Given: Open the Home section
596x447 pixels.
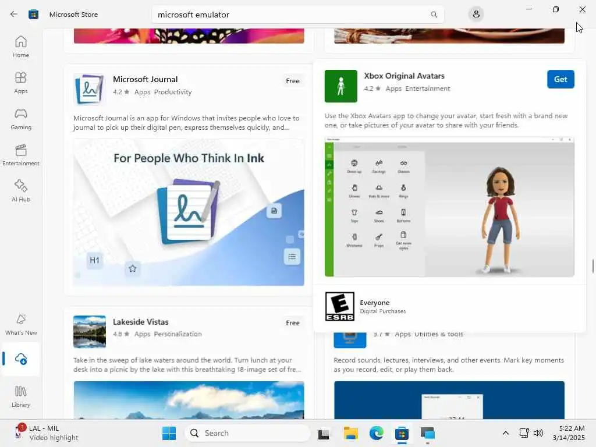Looking at the screenshot, I should [x=21, y=47].
